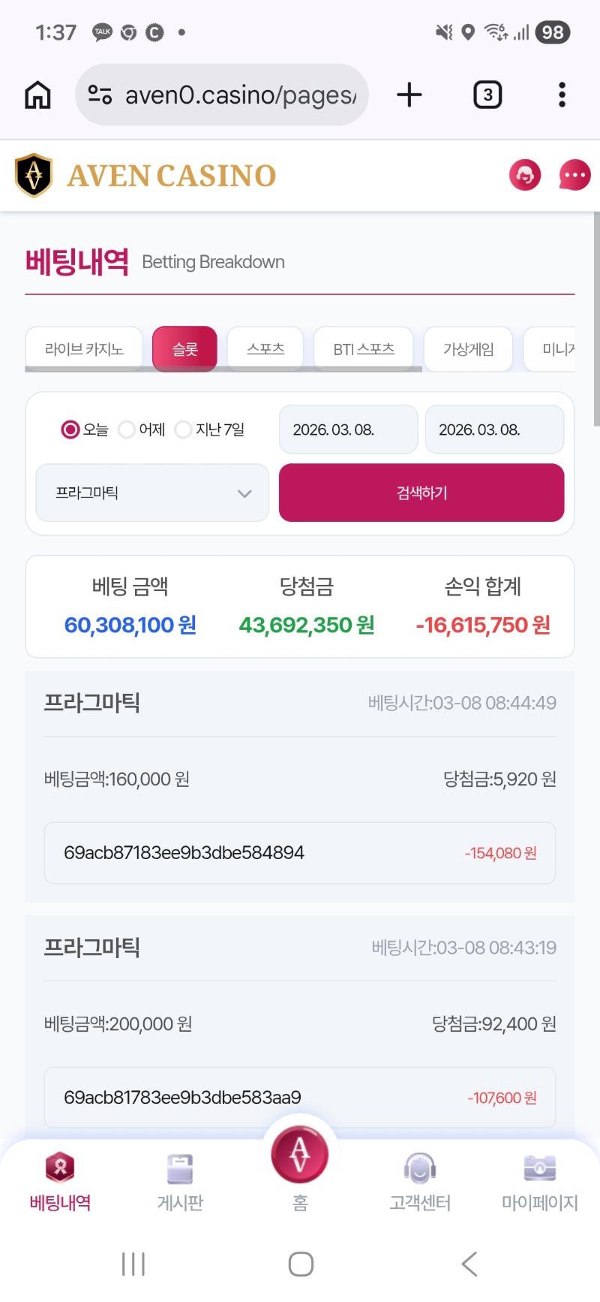This screenshot has height=1302, width=600.
Task: Tap the browser home icon
Action: tap(38, 95)
